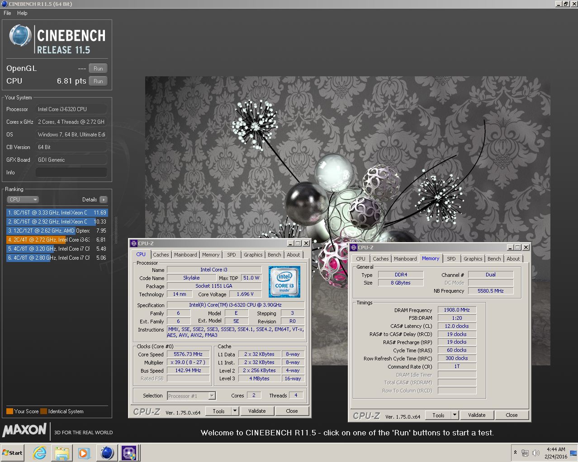
Task: Open the File menu
Action: pyautogui.click(x=7, y=13)
